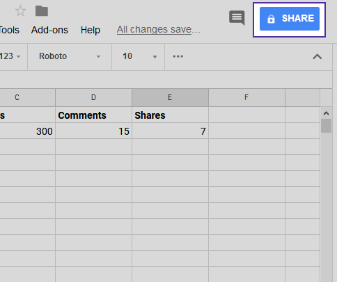Select the cell containing 300

pyautogui.click(x=28, y=131)
